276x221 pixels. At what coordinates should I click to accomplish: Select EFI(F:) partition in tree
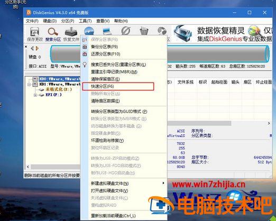point(53,95)
